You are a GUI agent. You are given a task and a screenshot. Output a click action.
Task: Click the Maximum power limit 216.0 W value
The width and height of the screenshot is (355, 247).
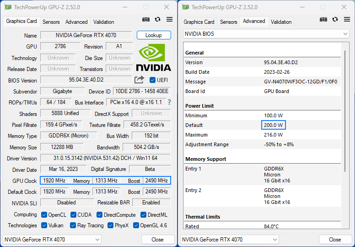click(273, 135)
